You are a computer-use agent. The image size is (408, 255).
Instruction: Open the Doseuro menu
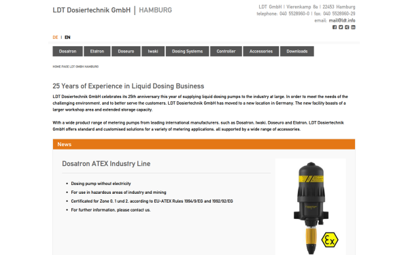(126, 51)
